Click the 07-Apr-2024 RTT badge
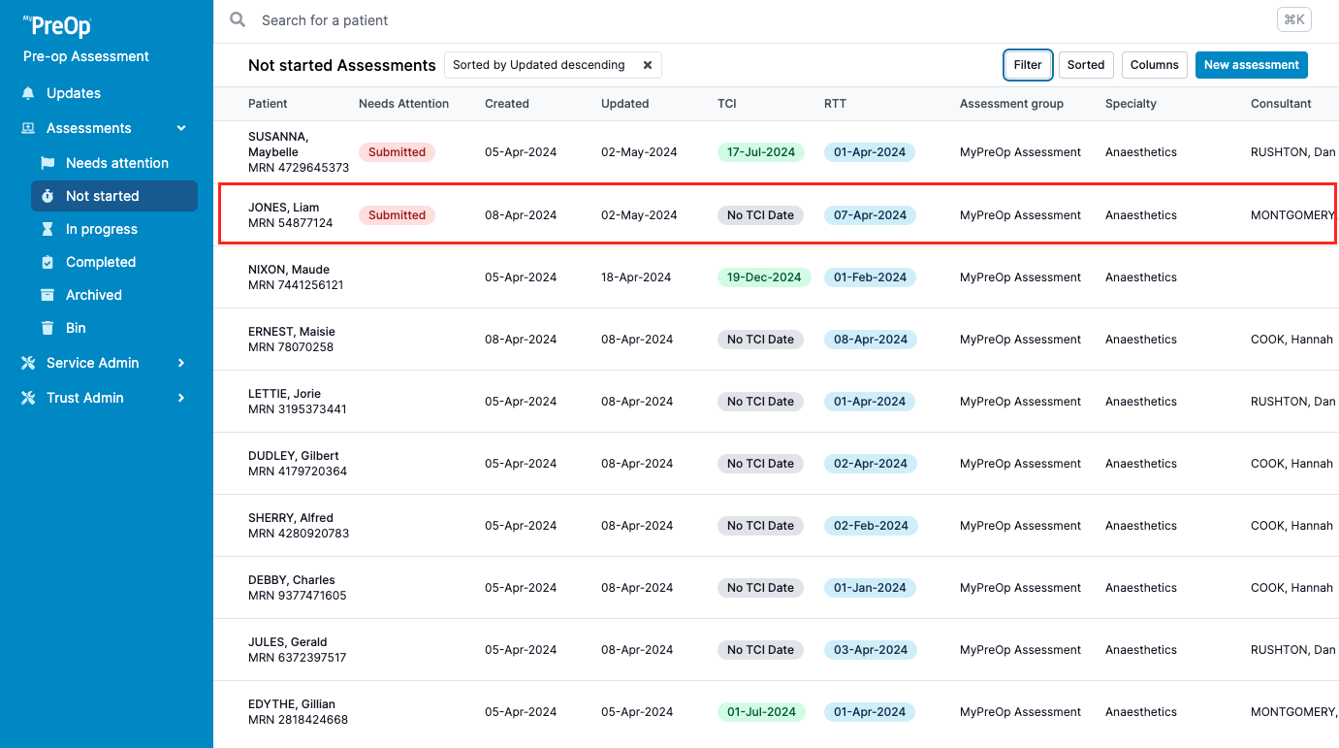The image size is (1339, 748). [x=870, y=215]
